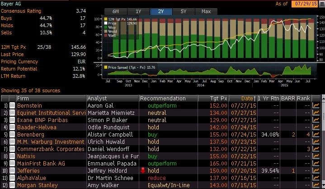Sort by the Tgt Px column header
325x189 pixels.
[x=213, y=98]
